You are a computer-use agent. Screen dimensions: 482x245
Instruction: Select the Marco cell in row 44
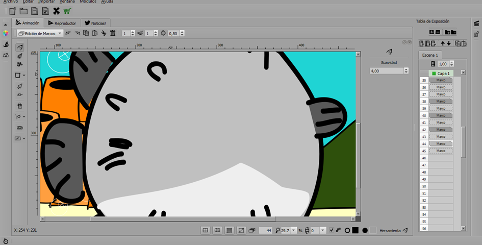[x=441, y=144]
